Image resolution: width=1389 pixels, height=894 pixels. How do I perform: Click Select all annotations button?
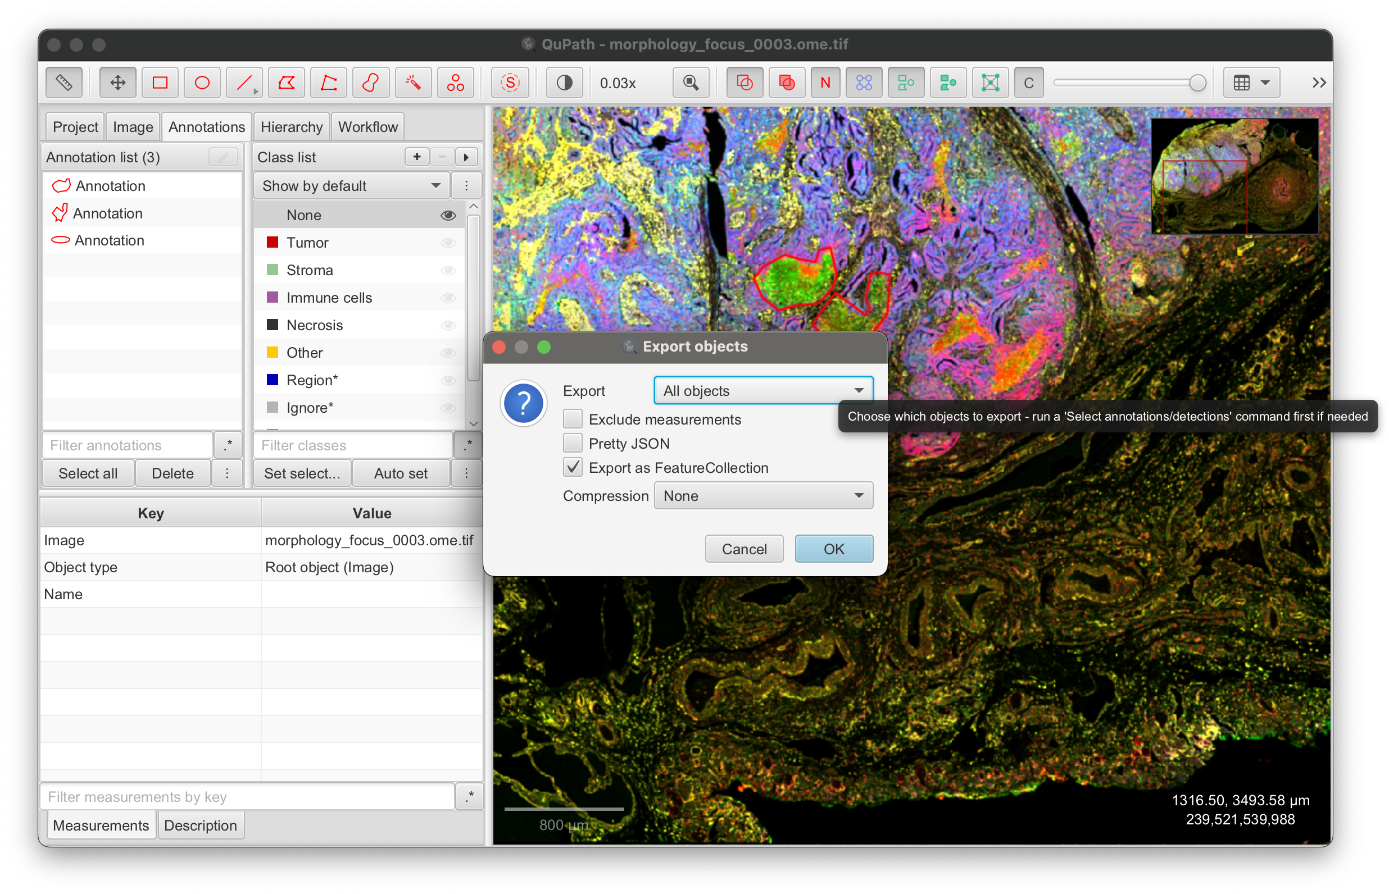click(x=88, y=473)
